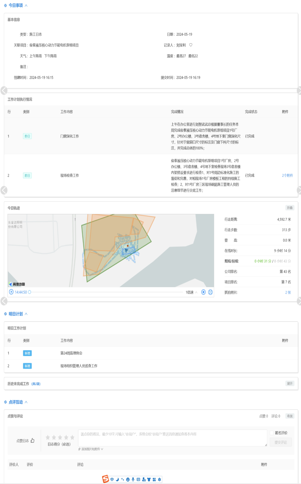Screen dimensions: 301x484
Task: Collapse the 今日事项 section
Action: click(26, 6)
